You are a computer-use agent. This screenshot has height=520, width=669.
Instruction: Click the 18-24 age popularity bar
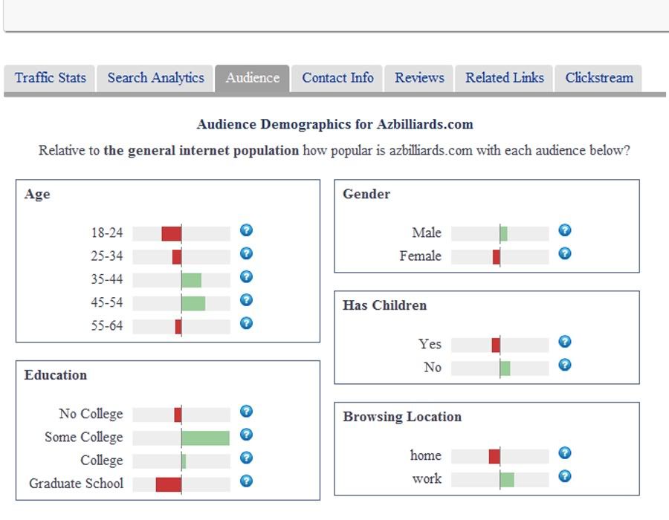point(181,234)
